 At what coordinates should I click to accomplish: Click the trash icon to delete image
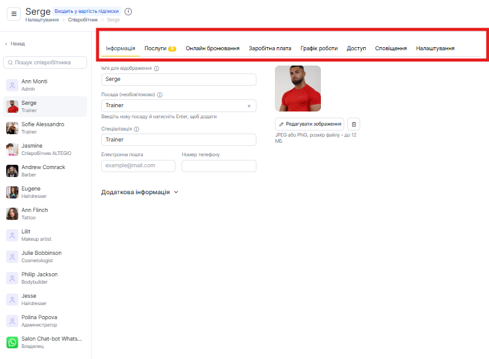[353, 124]
